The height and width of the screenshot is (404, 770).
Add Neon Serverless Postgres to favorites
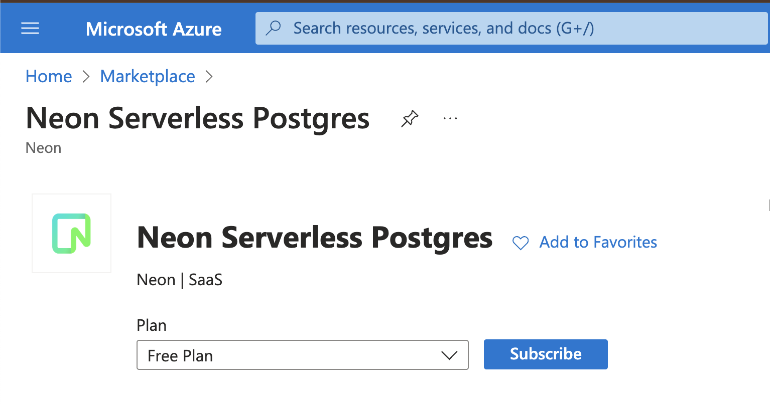coord(597,242)
